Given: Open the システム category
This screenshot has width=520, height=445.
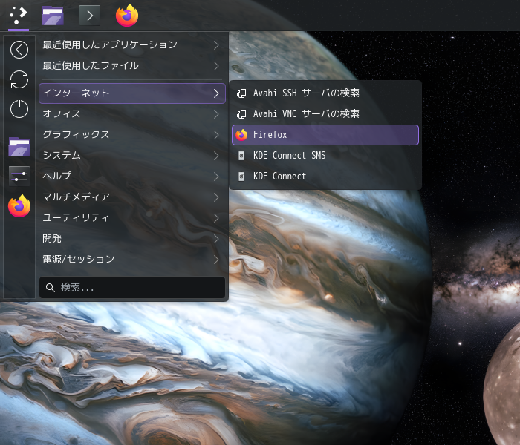Looking at the screenshot, I should pyautogui.click(x=132, y=155).
